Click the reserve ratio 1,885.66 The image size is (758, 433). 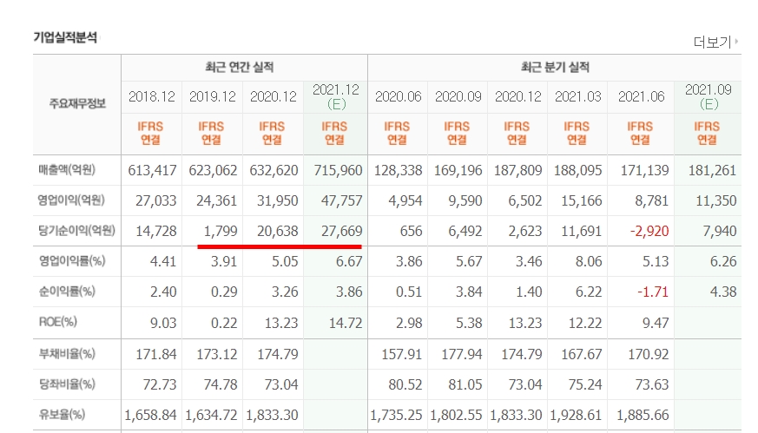click(x=643, y=416)
